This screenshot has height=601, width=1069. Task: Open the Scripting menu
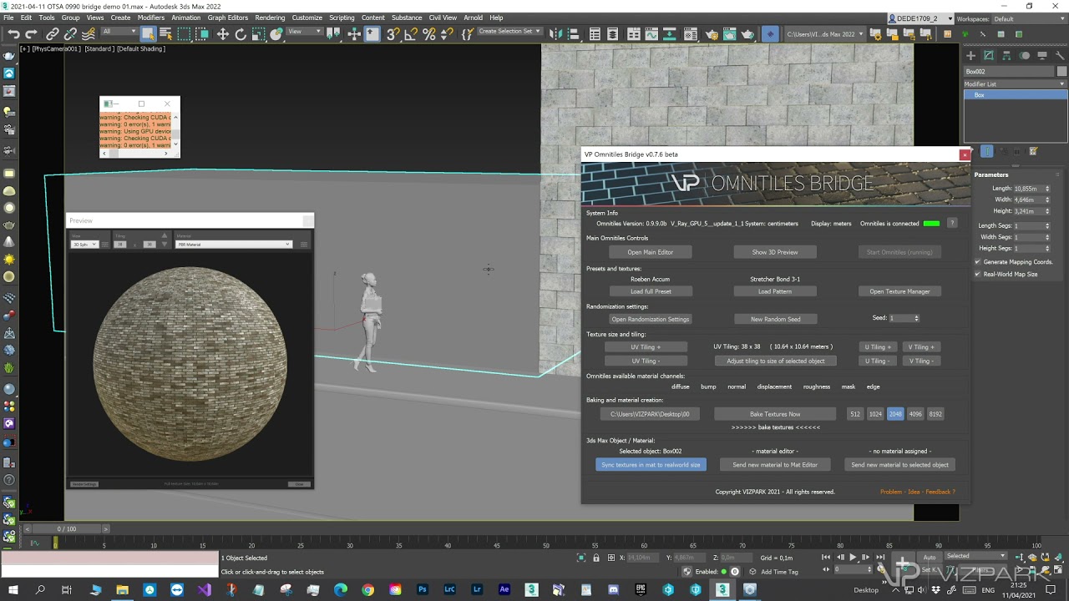click(x=342, y=18)
